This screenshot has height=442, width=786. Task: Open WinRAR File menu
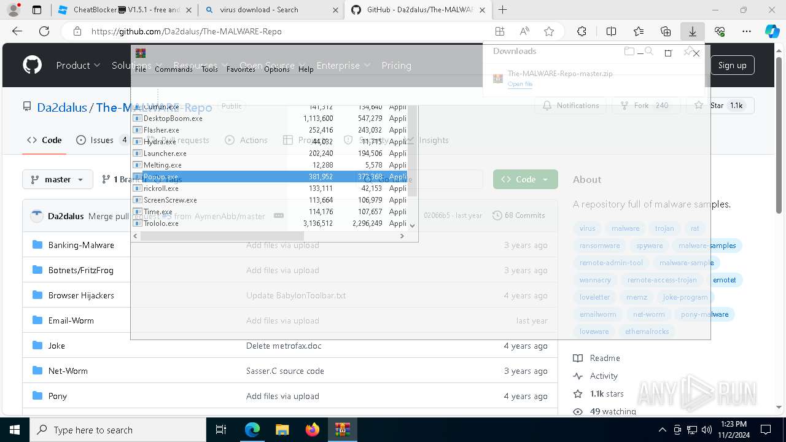coord(141,69)
